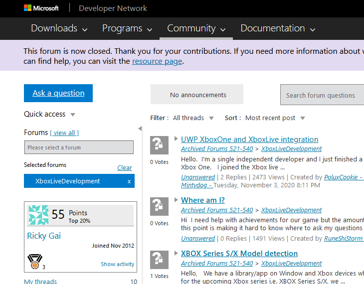
Task: Expand the Quick access dropdown arrow
Action: (x=73, y=115)
